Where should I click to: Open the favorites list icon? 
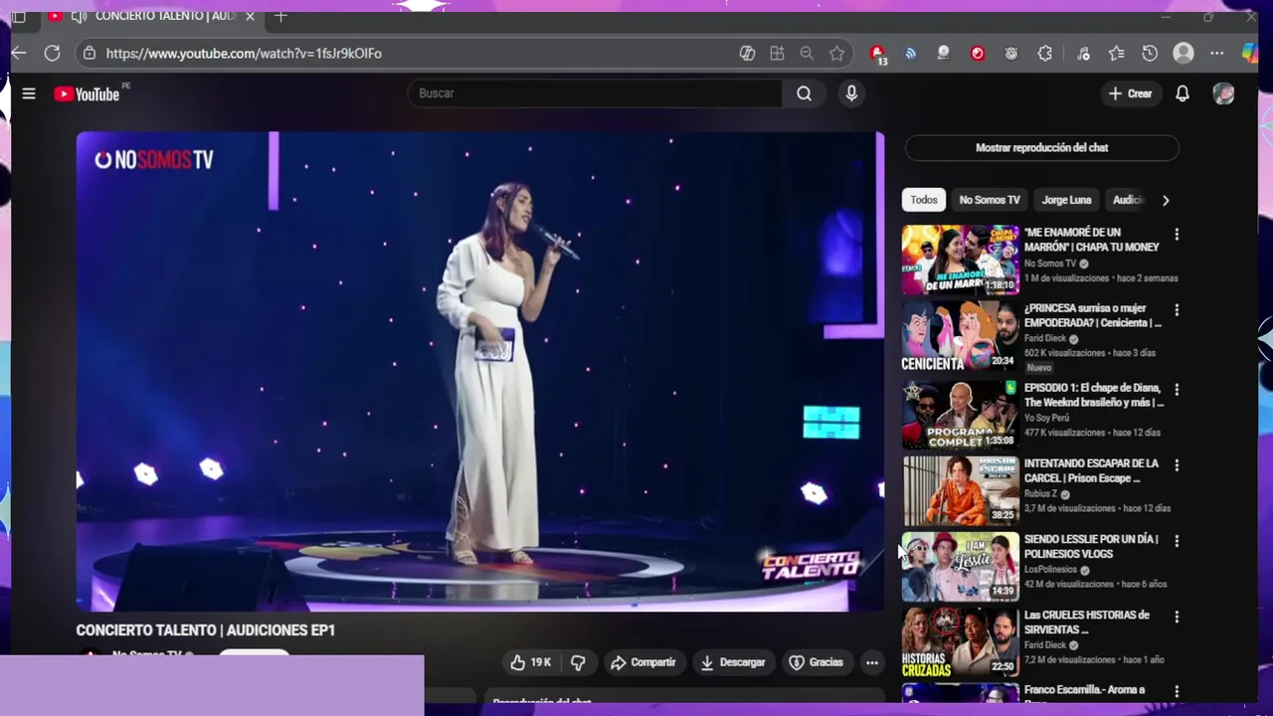tap(1117, 54)
